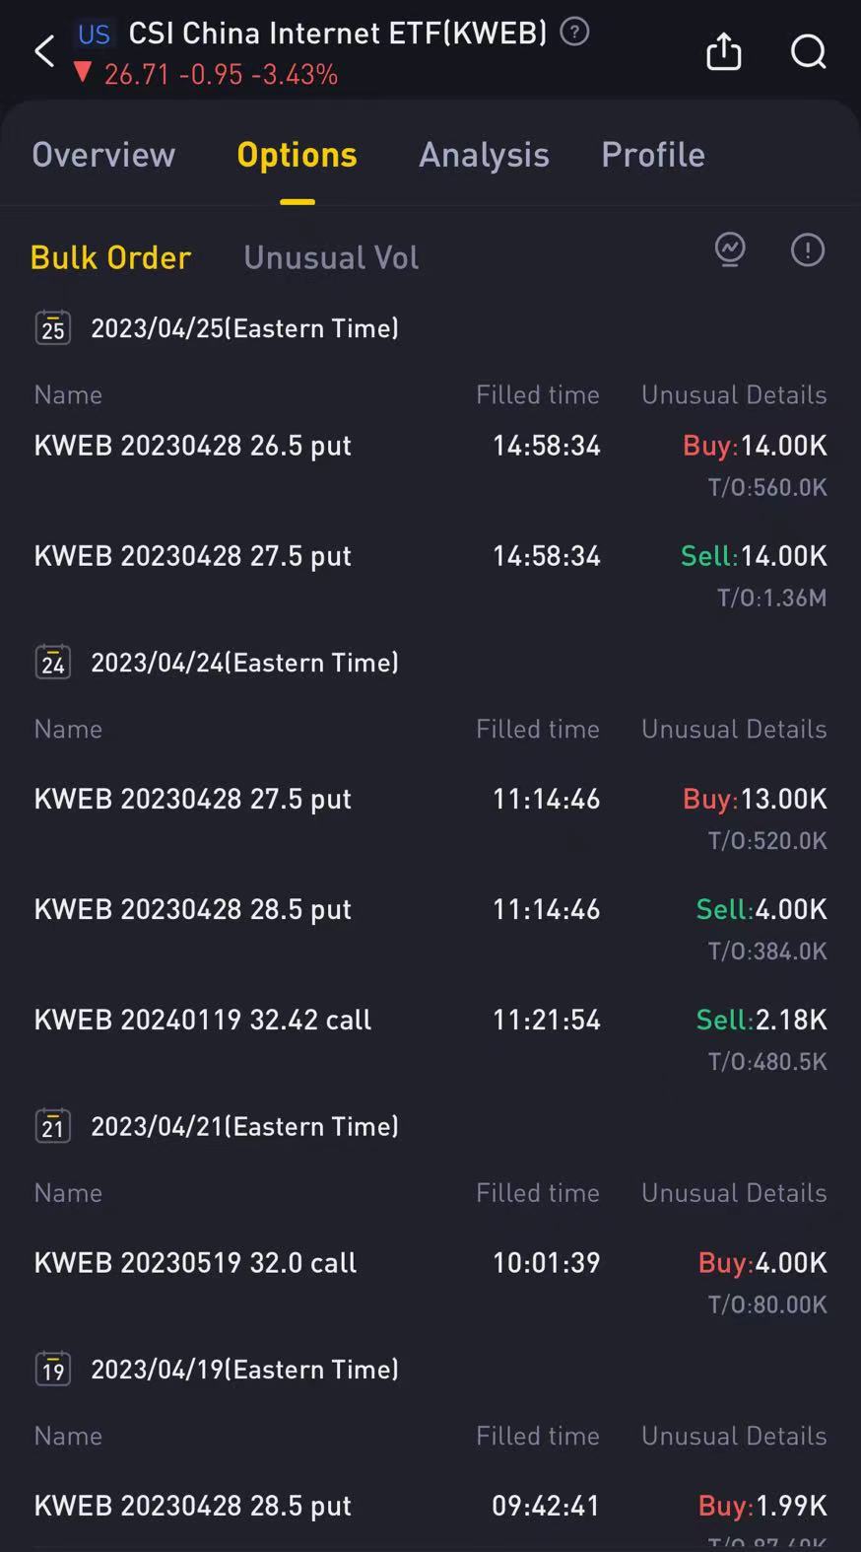Select the Bulk Order sub-tab

[x=110, y=257]
